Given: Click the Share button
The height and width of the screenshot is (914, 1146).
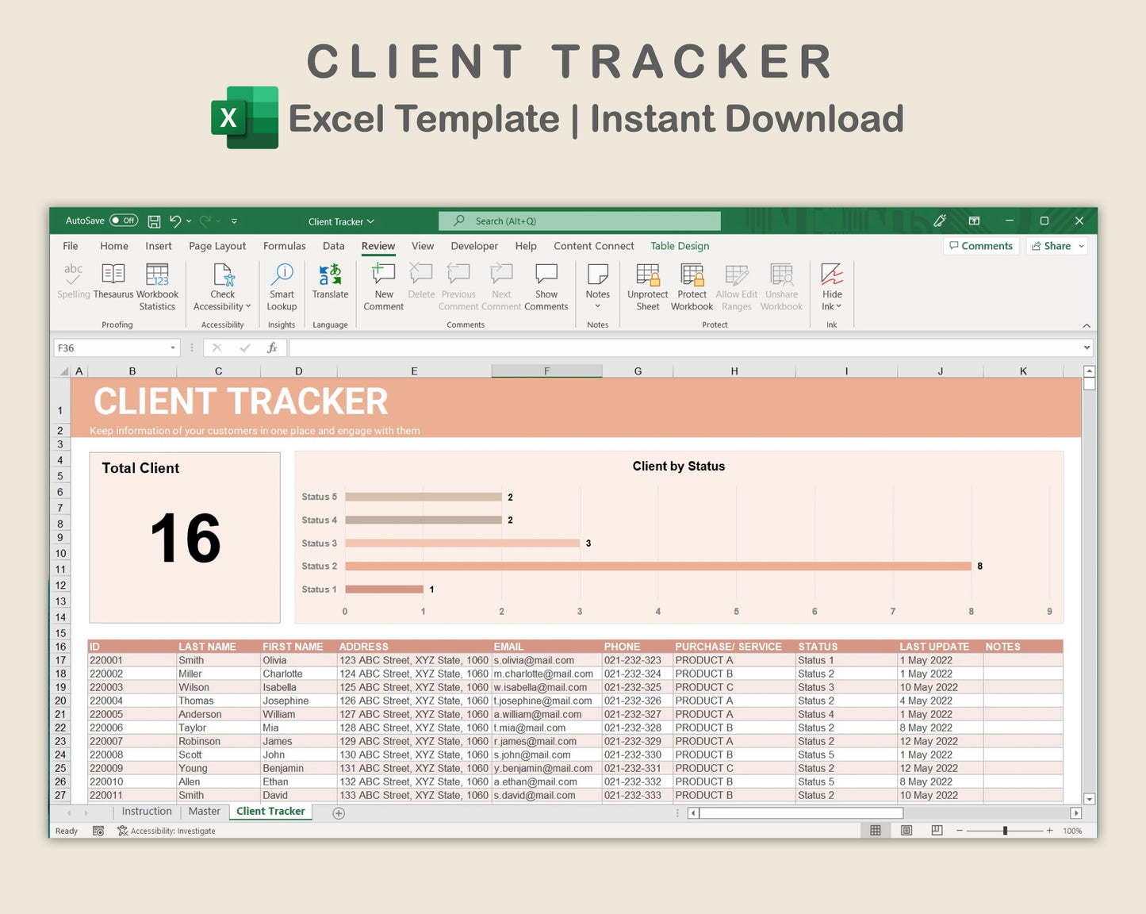Looking at the screenshot, I should (x=1055, y=246).
